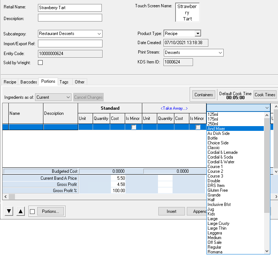This screenshot has width=278, height=265.
Task: Expand the Product Type dropdown
Action: [x=197, y=34]
